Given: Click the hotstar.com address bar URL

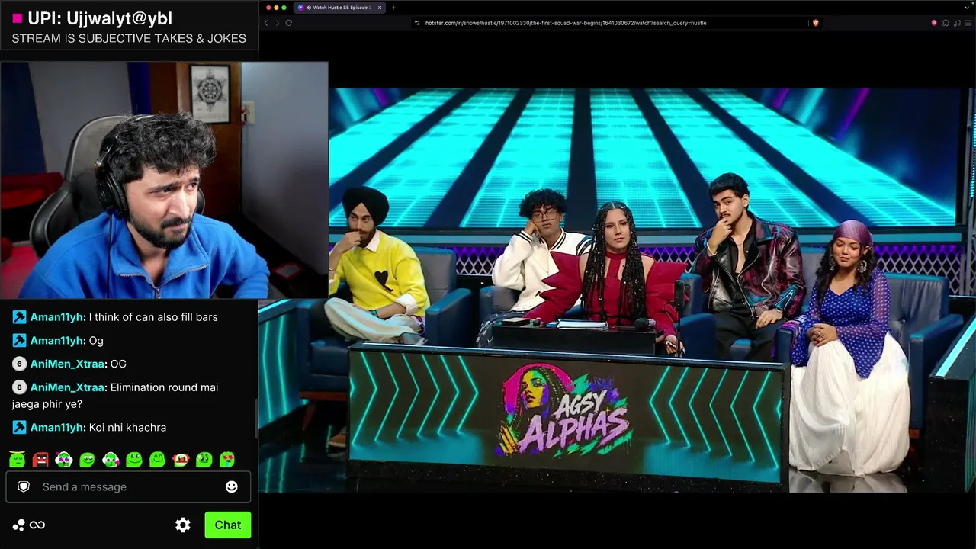Looking at the screenshot, I should (565, 23).
